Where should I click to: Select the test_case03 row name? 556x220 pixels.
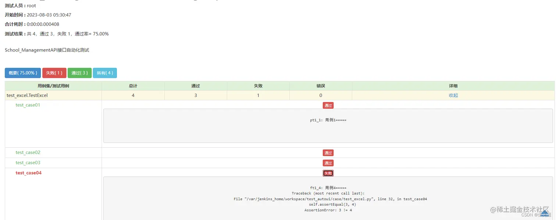28,163
